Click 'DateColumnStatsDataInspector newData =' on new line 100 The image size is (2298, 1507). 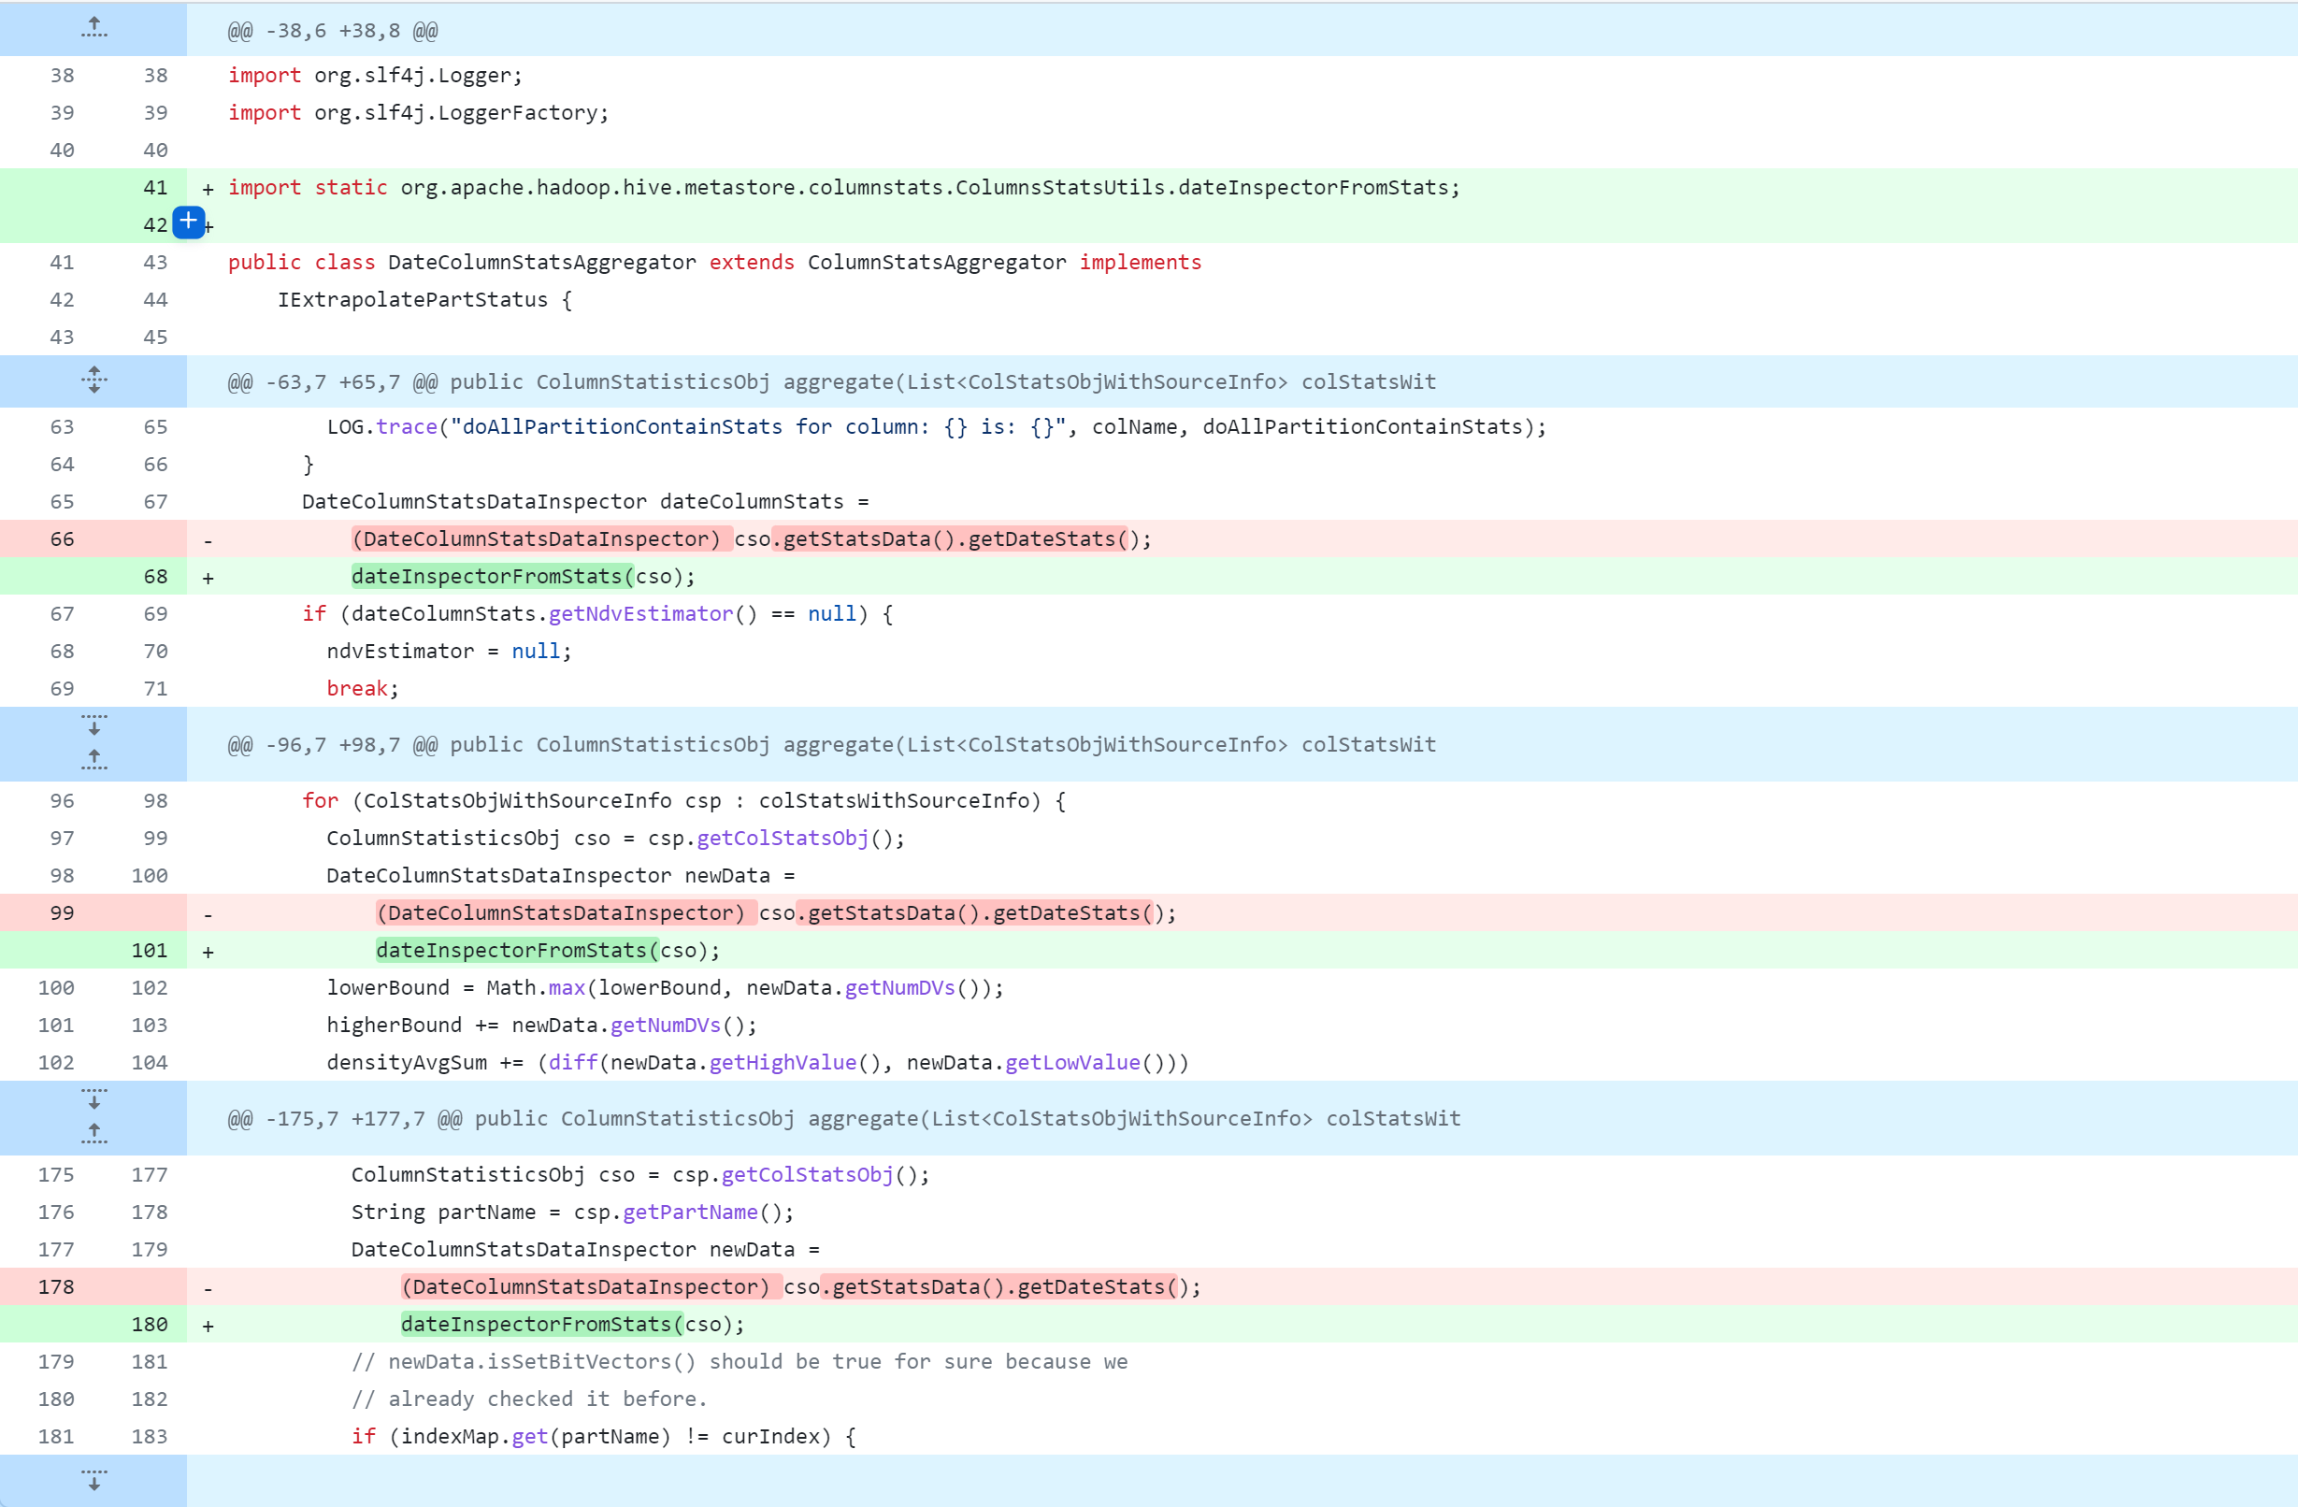pos(561,876)
